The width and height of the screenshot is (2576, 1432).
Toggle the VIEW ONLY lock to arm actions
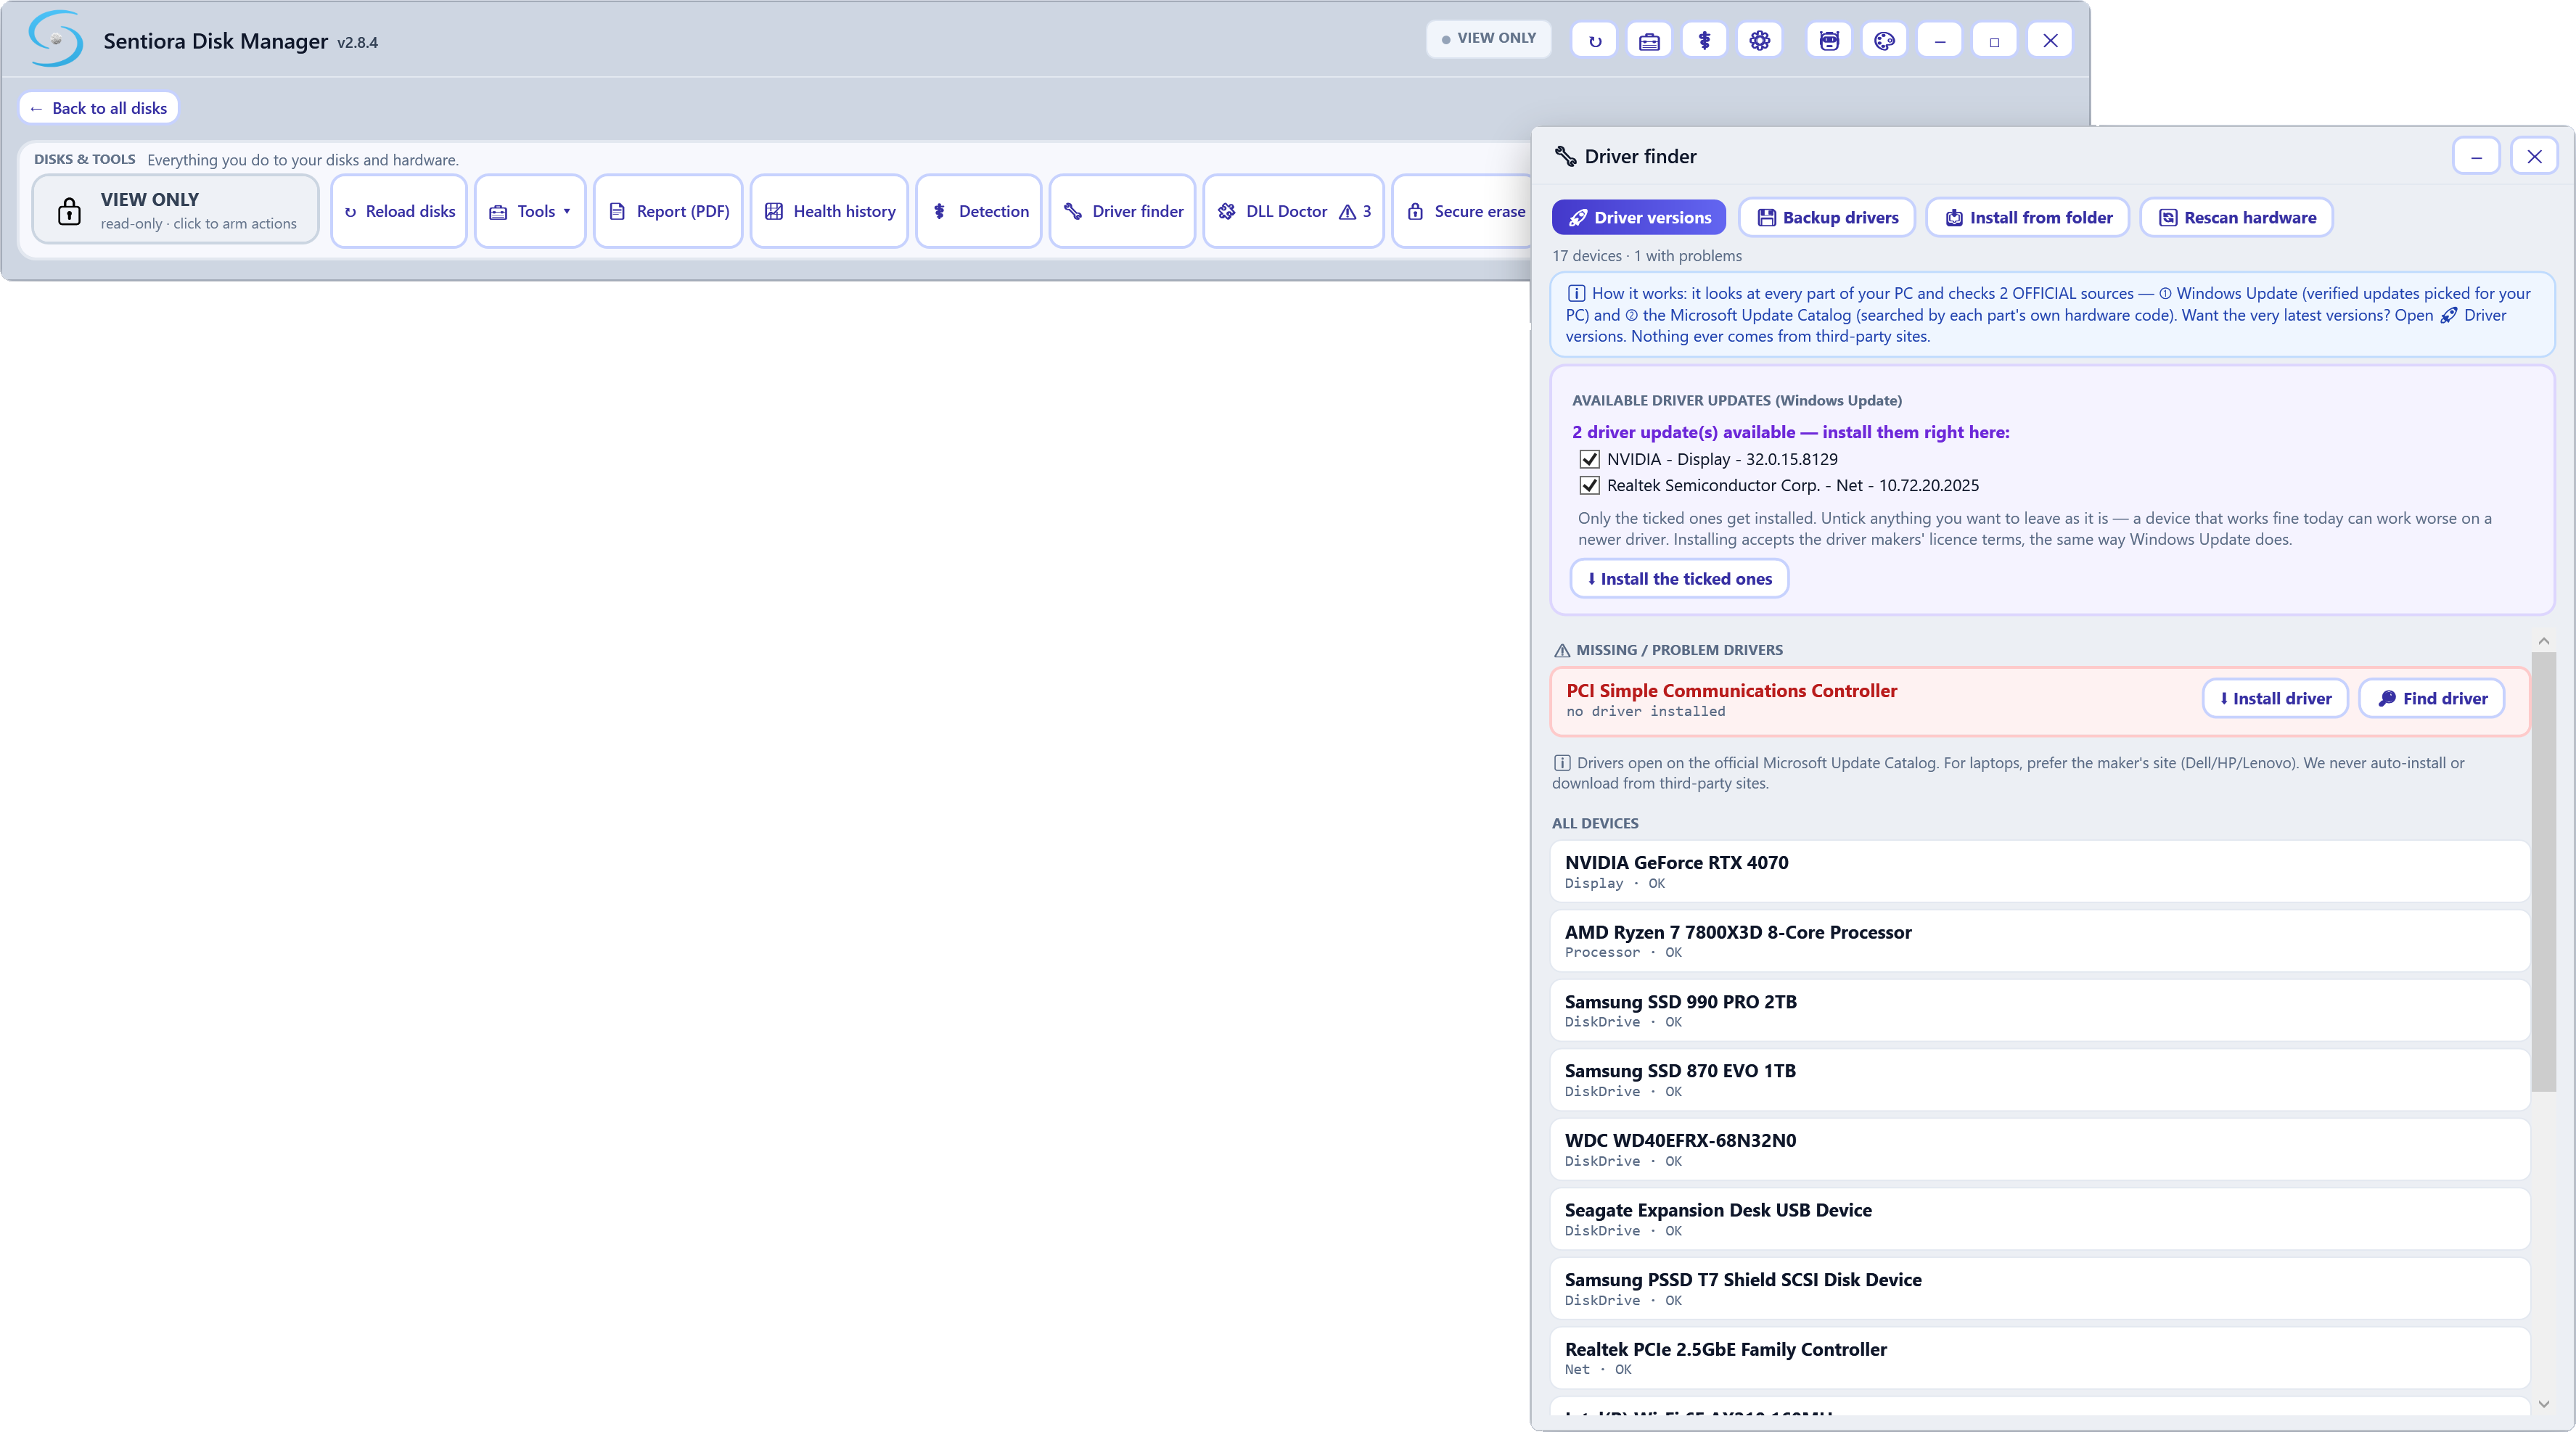click(x=175, y=210)
